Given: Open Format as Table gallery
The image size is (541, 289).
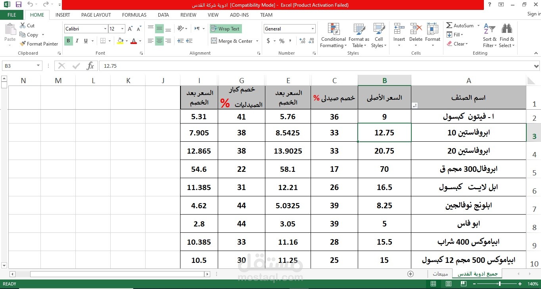Looking at the screenshot, I should (x=359, y=36).
